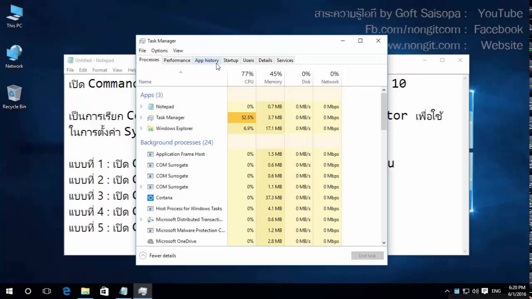Click the Notepad window title bar icon
Screen dimensions: 532x299
pyautogui.click(x=70, y=60)
